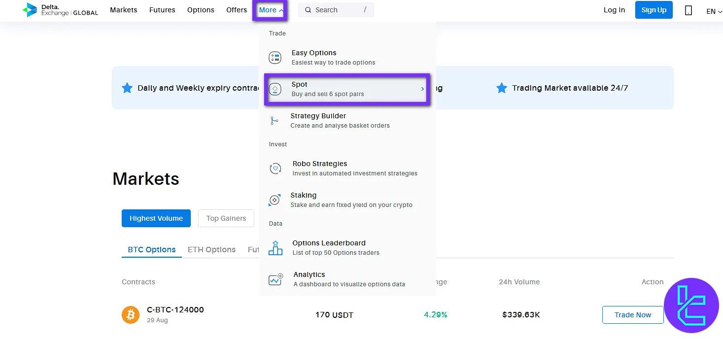723x339 pixels.
Task: Select Spot from the More menu
Action: [x=347, y=89]
